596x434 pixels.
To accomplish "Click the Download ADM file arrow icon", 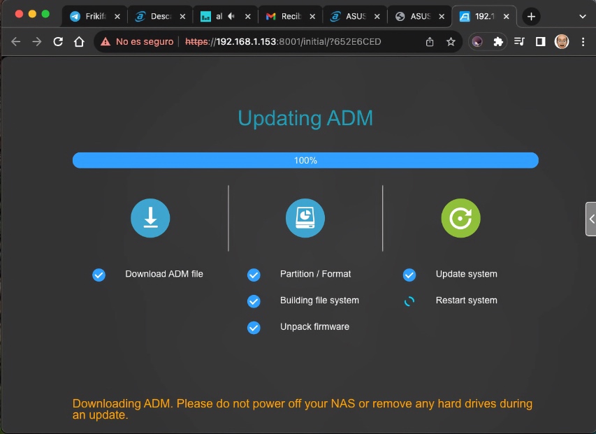I will point(150,218).
